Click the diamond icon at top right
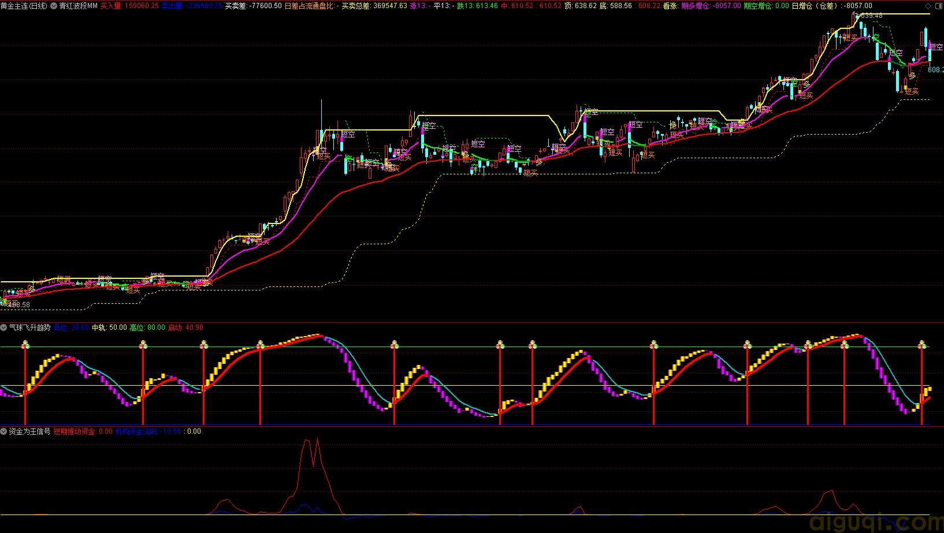Screen dimensions: 944x533 [x=928, y=6]
